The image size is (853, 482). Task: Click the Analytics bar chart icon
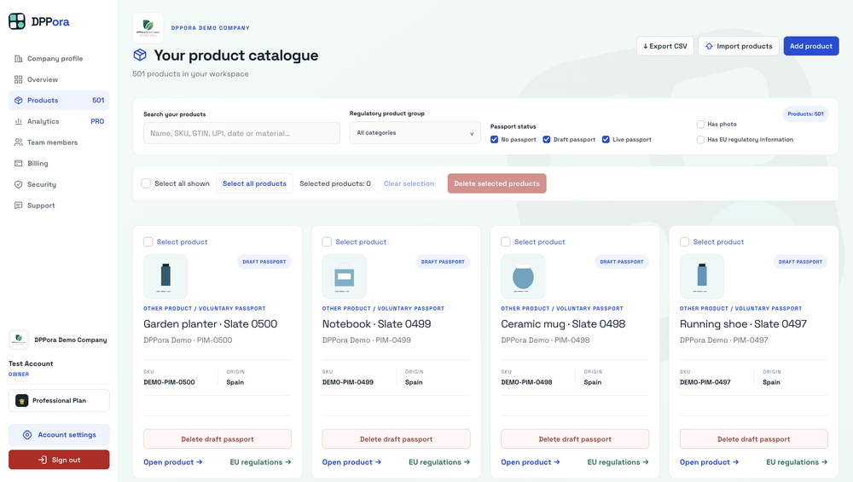click(19, 121)
